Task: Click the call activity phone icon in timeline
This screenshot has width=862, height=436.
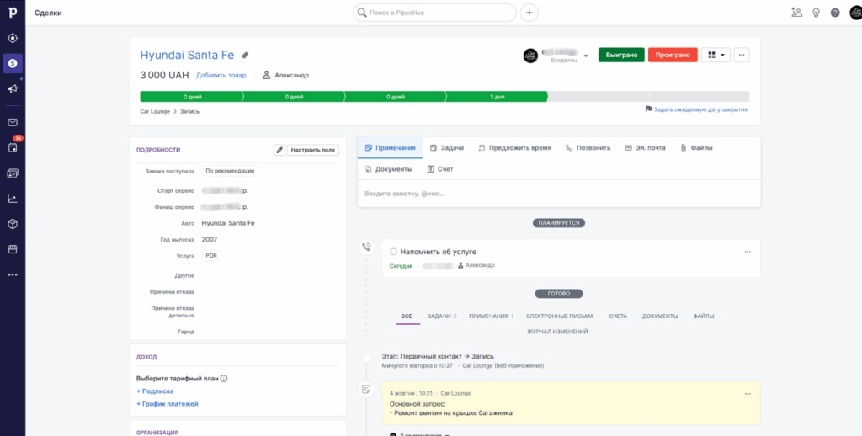Action: tap(366, 247)
